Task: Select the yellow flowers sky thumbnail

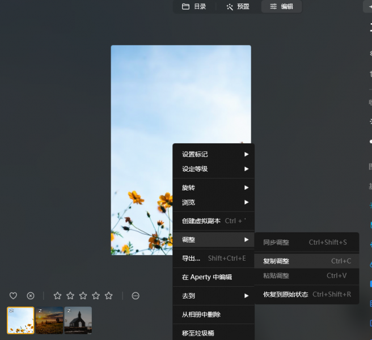Action: pos(20,320)
